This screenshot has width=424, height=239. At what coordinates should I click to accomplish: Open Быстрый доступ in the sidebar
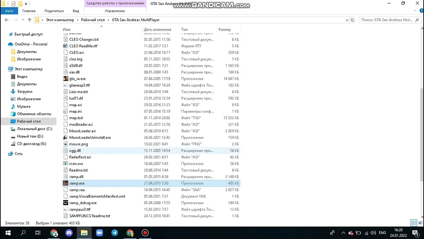[x=28, y=34]
